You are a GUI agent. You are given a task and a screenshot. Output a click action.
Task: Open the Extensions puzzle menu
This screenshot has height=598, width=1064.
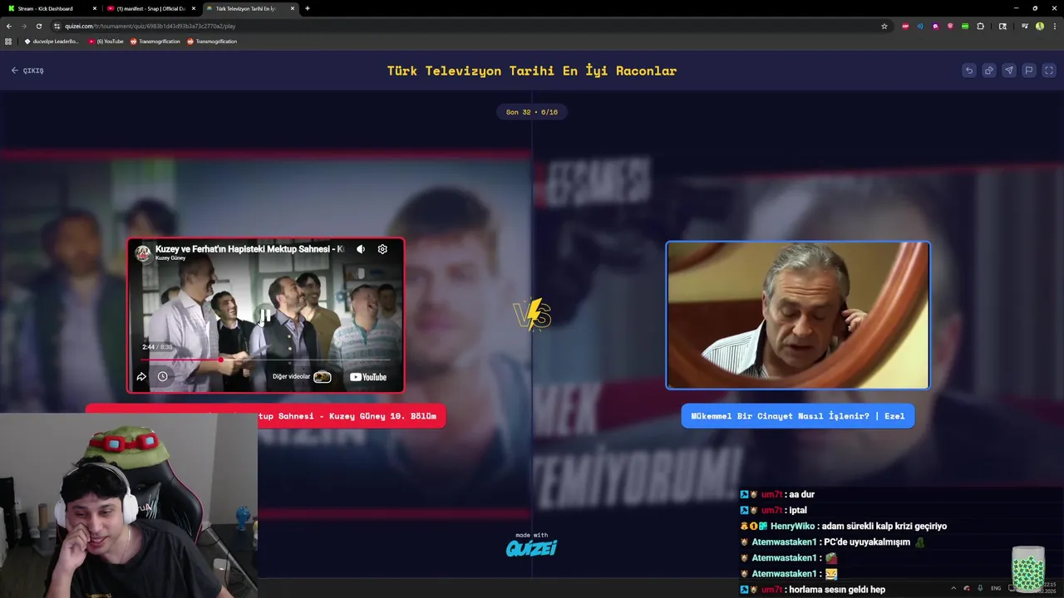980,26
